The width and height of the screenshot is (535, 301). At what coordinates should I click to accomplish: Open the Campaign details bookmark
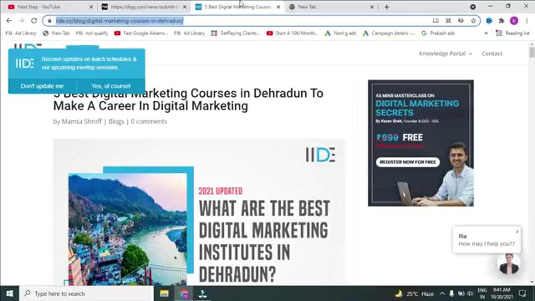pos(389,33)
